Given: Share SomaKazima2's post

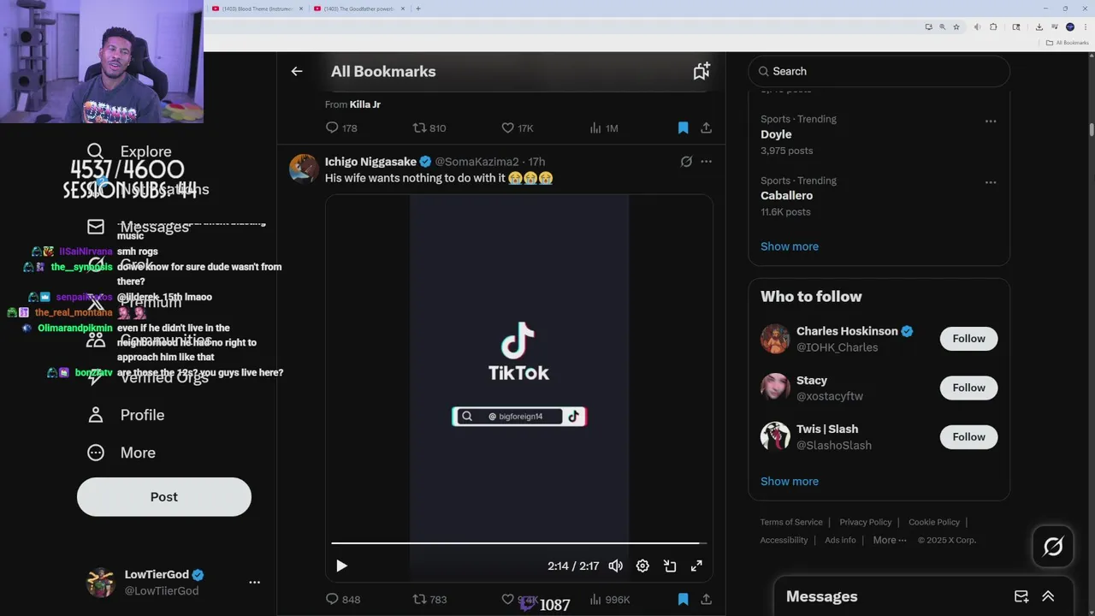Looking at the screenshot, I should coord(706,600).
